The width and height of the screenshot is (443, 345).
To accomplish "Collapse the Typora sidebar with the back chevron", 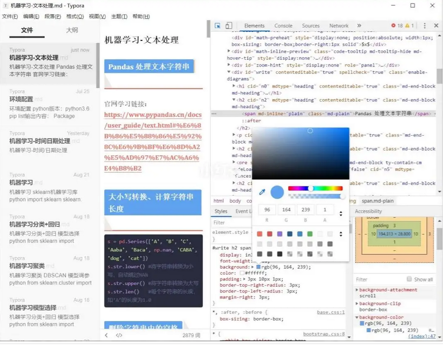I will [x=106, y=336].
